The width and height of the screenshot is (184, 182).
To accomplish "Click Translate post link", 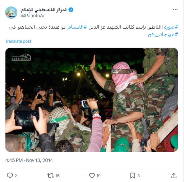I will [x=18, y=42].
